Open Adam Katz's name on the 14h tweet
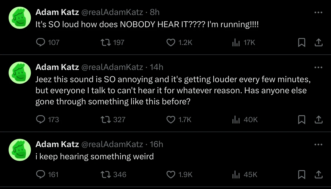The image size is (331, 189). (x=57, y=67)
